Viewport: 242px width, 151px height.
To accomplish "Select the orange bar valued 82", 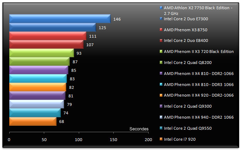I will (x=38, y=87).
